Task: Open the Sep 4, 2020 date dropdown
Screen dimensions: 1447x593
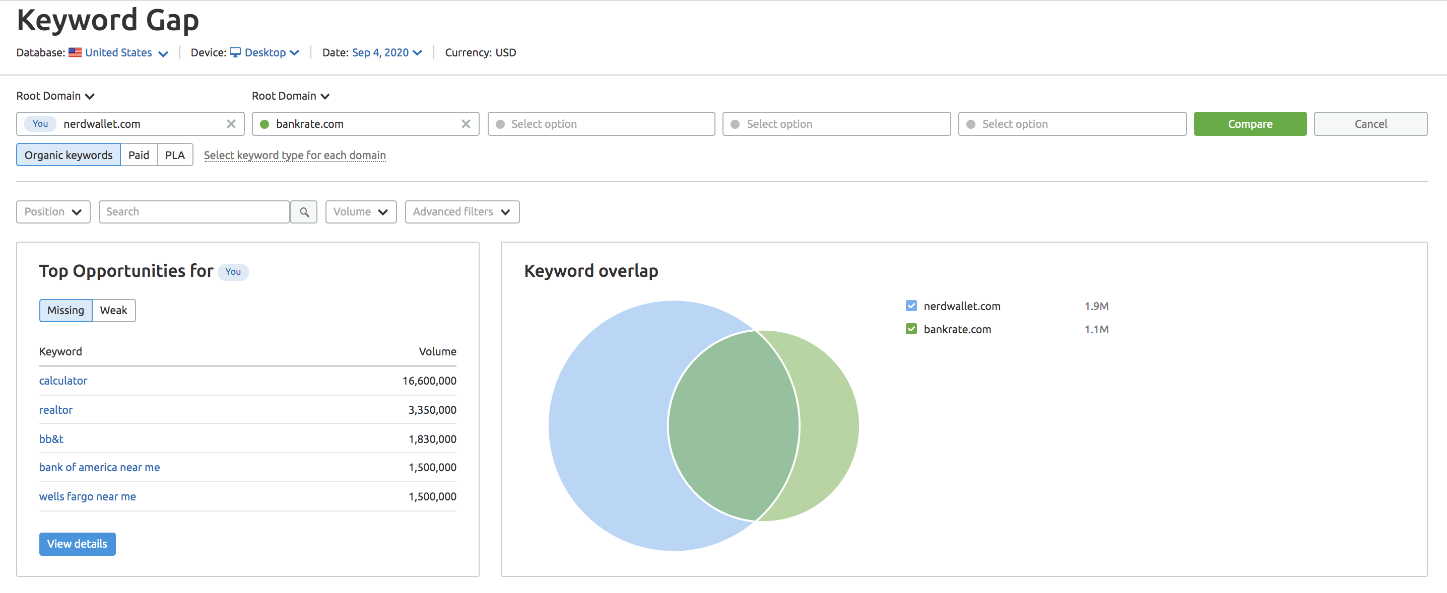Action: 387,53
